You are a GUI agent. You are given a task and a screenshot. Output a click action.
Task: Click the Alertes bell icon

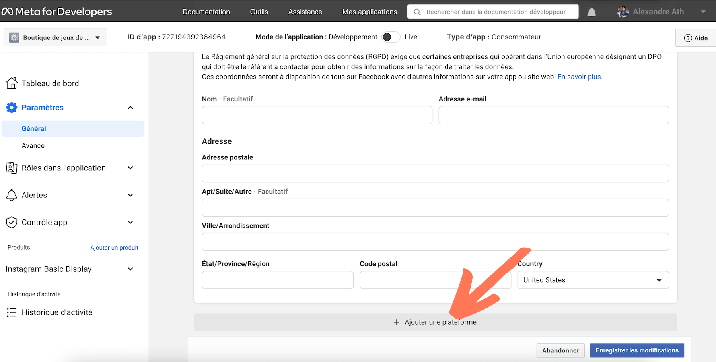tap(12, 195)
